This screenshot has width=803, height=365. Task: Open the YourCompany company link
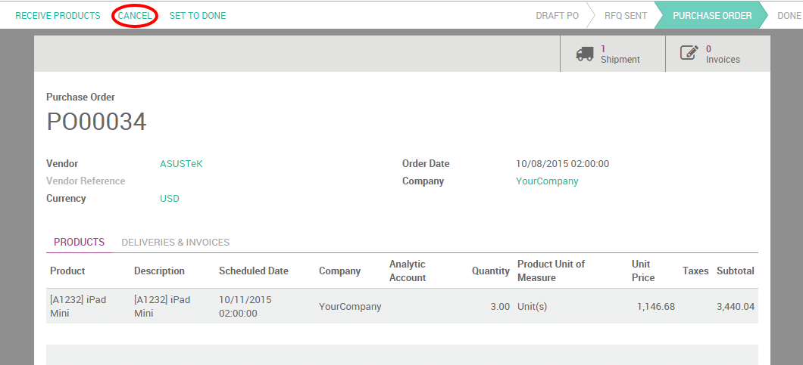click(547, 181)
